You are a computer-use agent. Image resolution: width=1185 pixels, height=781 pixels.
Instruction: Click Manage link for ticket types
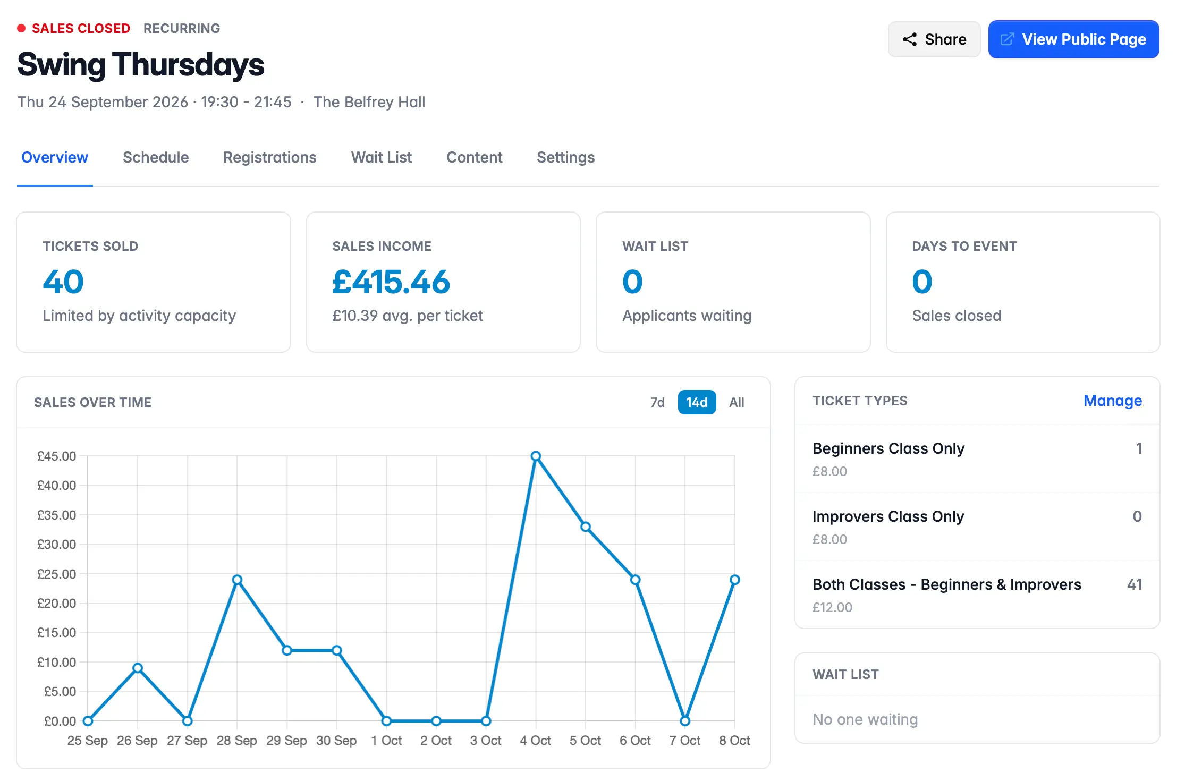[x=1112, y=401]
